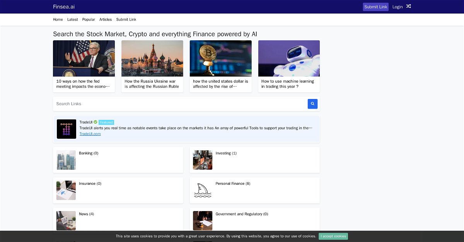464x242 pixels.
Task: Open the Government and Regulatory image
Action: (x=203, y=221)
